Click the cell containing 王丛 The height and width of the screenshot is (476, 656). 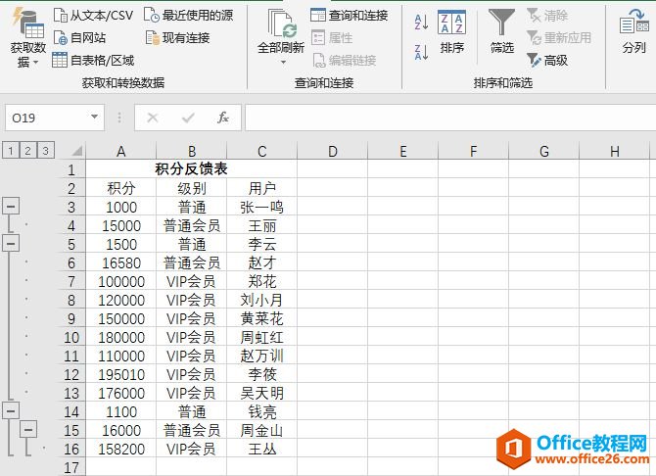pos(261,450)
